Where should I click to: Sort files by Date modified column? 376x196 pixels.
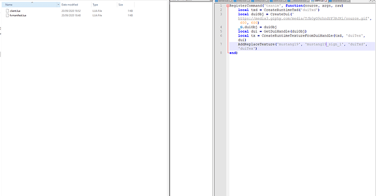76,4
